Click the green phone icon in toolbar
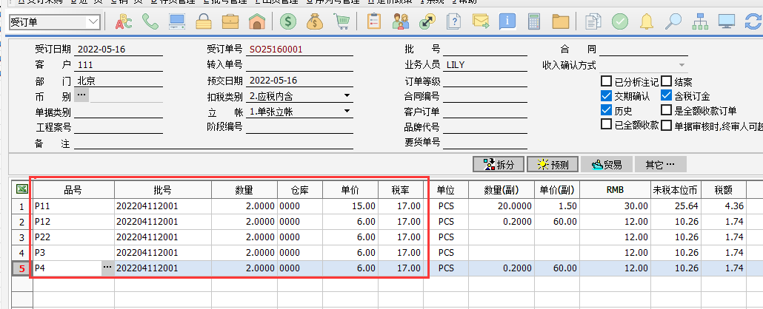Image resolution: width=763 pixels, height=309 pixels. pos(150,21)
